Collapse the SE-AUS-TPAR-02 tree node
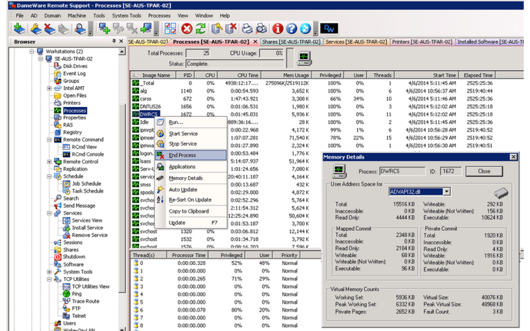The height and width of the screenshot is (331, 530). (40, 59)
